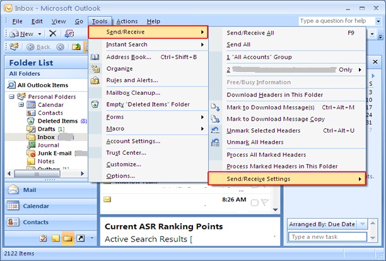Click the Shortcuts arrow icon at bottom

81,238
